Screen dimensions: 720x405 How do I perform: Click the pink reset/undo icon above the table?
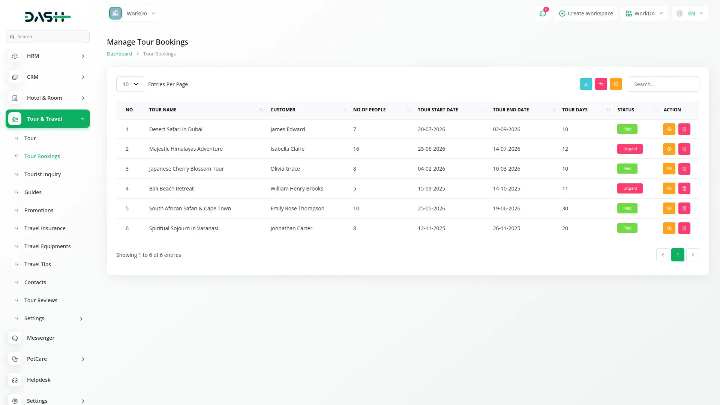(x=601, y=84)
